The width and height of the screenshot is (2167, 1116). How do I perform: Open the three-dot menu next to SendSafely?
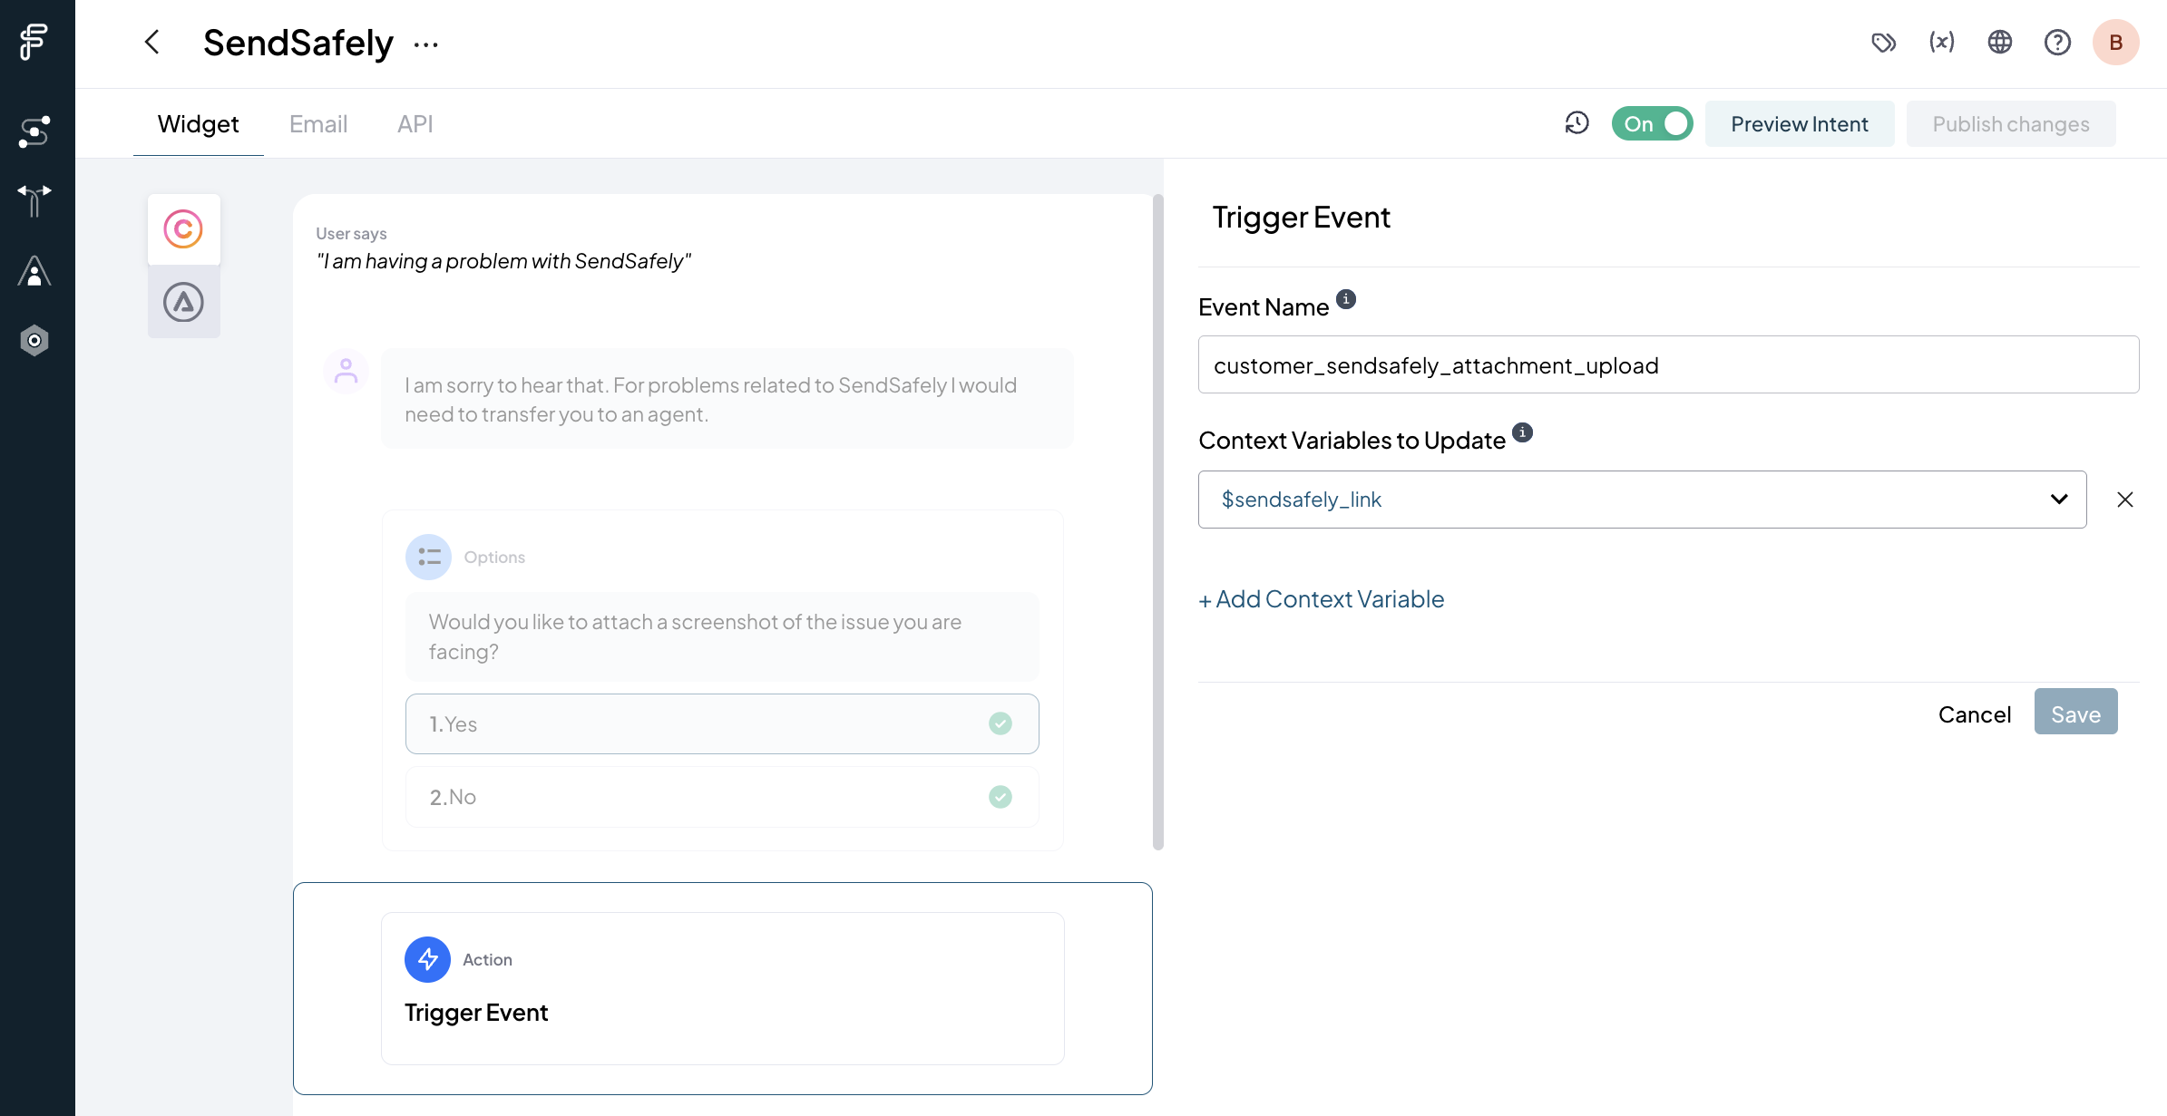[x=426, y=44]
